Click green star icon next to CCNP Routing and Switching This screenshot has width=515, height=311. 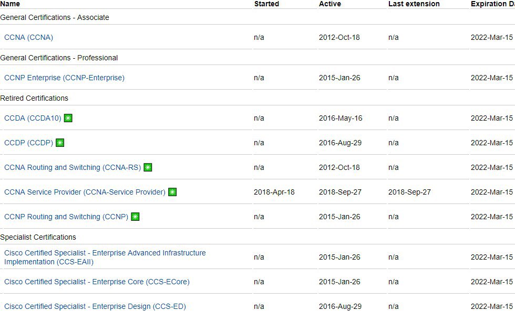[x=135, y=217]
